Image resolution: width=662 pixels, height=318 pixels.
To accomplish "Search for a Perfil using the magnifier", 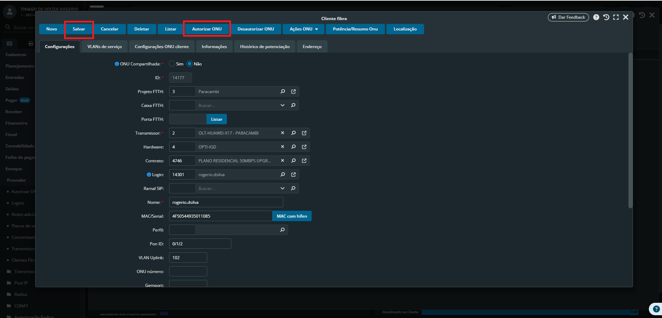I will coord(283,230).
